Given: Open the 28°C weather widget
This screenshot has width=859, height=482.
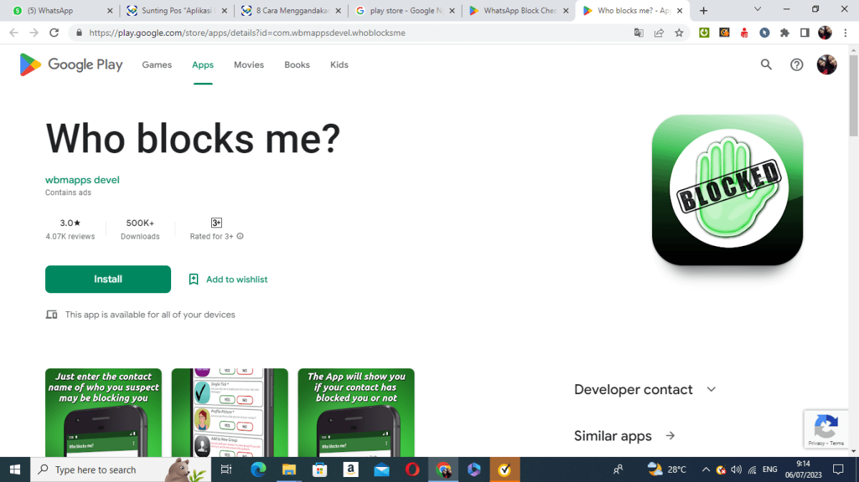Looking at the screenshot, I should tap(666, 470).
